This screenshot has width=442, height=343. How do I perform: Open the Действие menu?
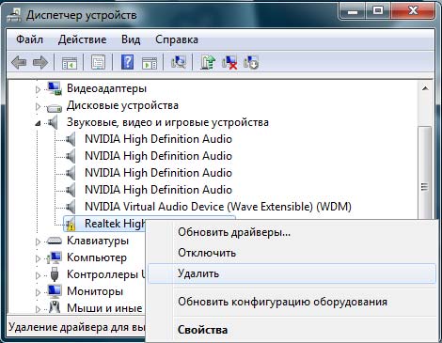pos(82,39)
